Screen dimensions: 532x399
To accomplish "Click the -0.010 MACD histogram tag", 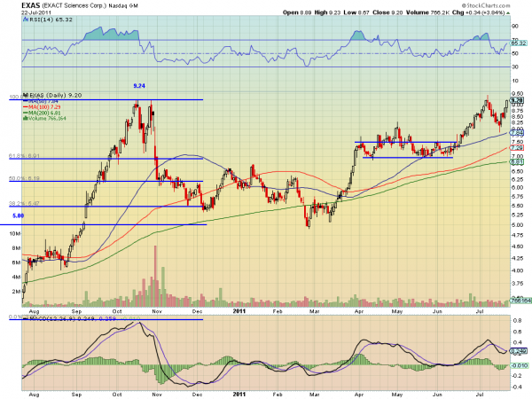I will click(520, 365).
